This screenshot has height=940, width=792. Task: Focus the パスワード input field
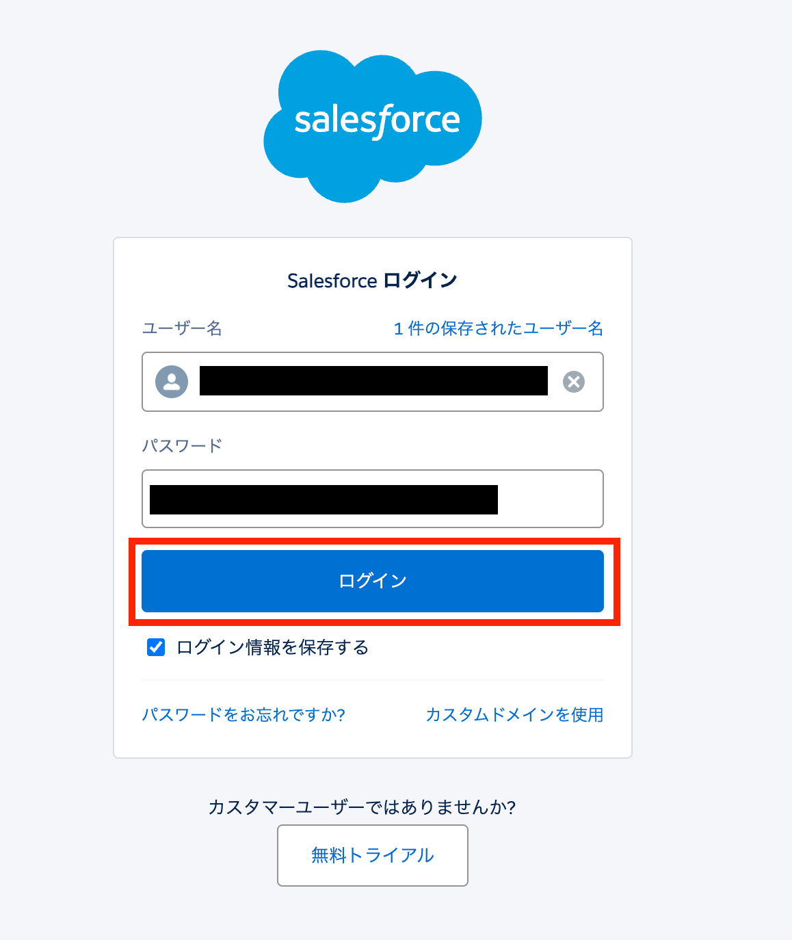pyautogui.click(x=373, y=499)
